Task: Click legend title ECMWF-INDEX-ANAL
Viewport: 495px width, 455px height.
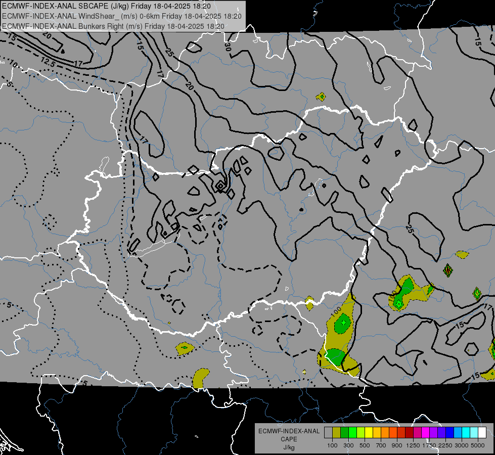Action: [x=289, y=431]
